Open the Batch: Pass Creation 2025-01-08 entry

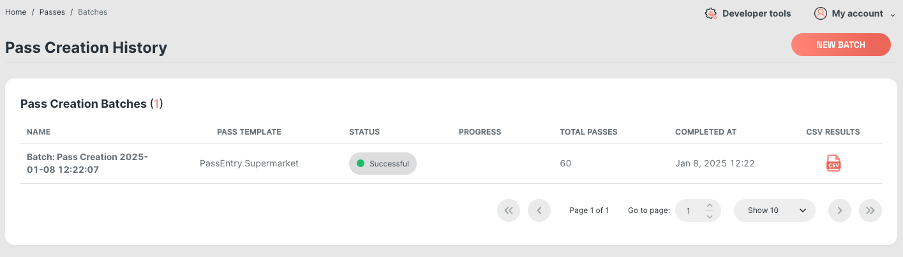87,163
